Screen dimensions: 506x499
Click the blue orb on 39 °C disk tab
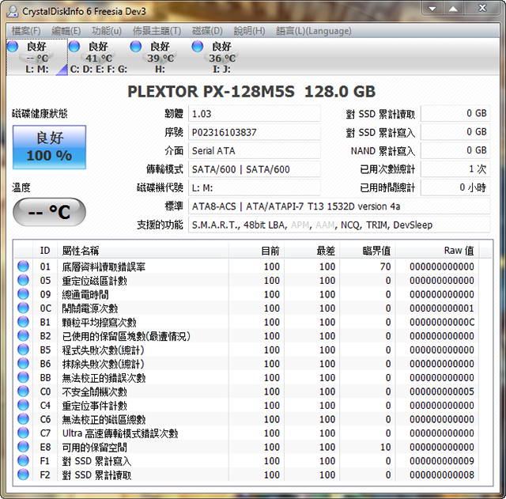click(x=136, y=46)
